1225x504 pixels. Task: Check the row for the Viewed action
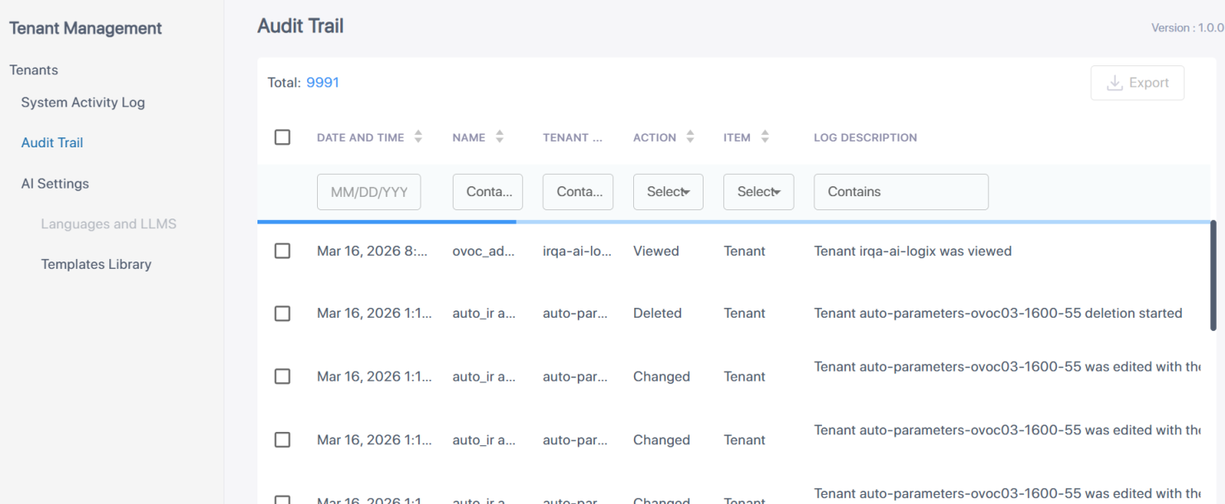click(282, 251)
